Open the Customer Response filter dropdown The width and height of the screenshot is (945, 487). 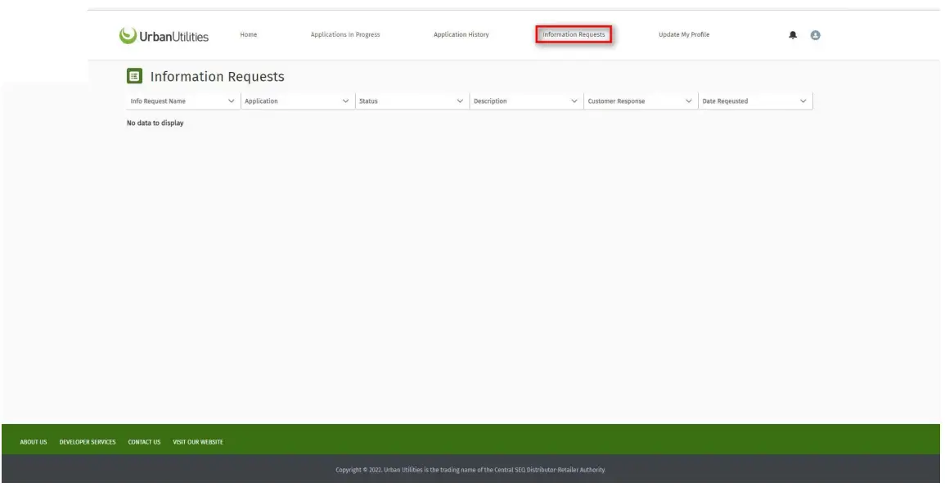tap(691, 100)
